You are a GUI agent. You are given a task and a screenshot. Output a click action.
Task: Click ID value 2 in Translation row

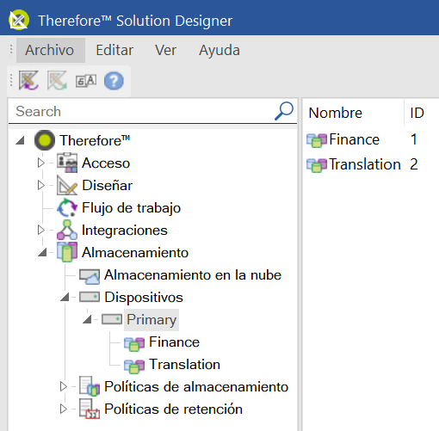click(x=414, y=164)
